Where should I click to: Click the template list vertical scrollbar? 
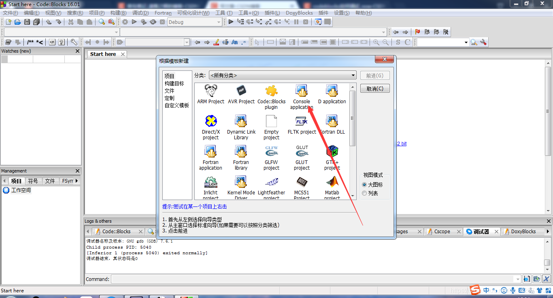(353, 141)
